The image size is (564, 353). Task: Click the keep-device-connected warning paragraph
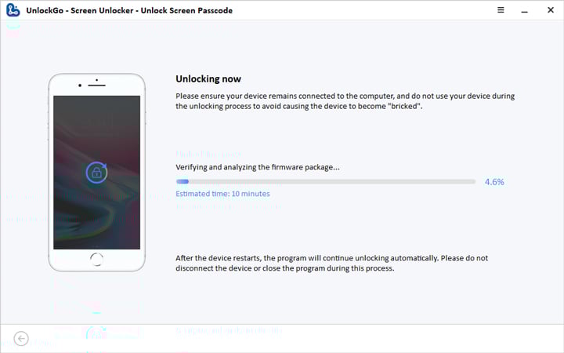click(345, 101)
